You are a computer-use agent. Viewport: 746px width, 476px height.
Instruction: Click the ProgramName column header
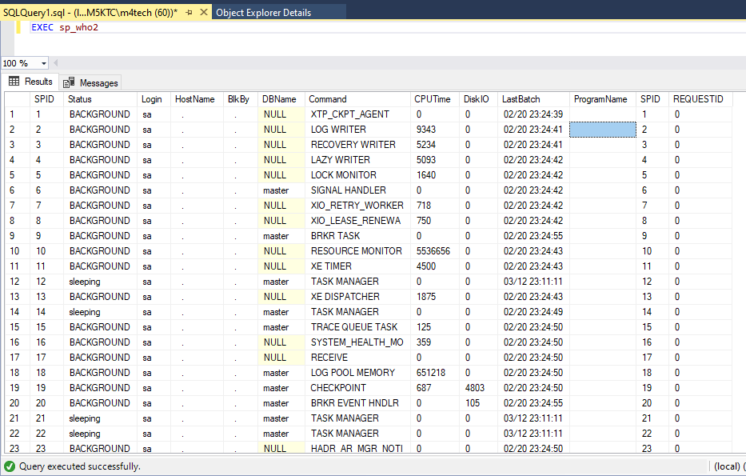(600, 99)
